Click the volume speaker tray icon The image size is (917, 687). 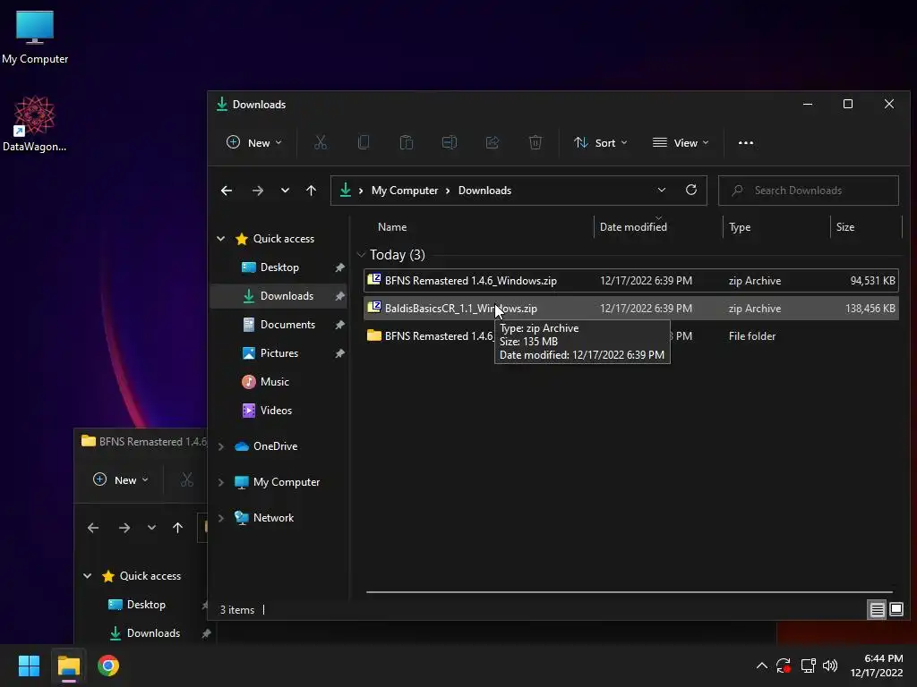pos(830,665)
